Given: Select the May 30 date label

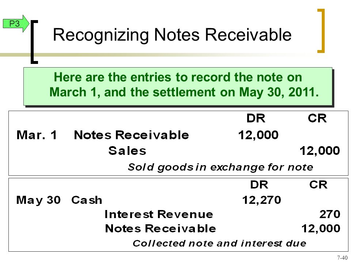Looking at the screenshot, I should 38,200.
